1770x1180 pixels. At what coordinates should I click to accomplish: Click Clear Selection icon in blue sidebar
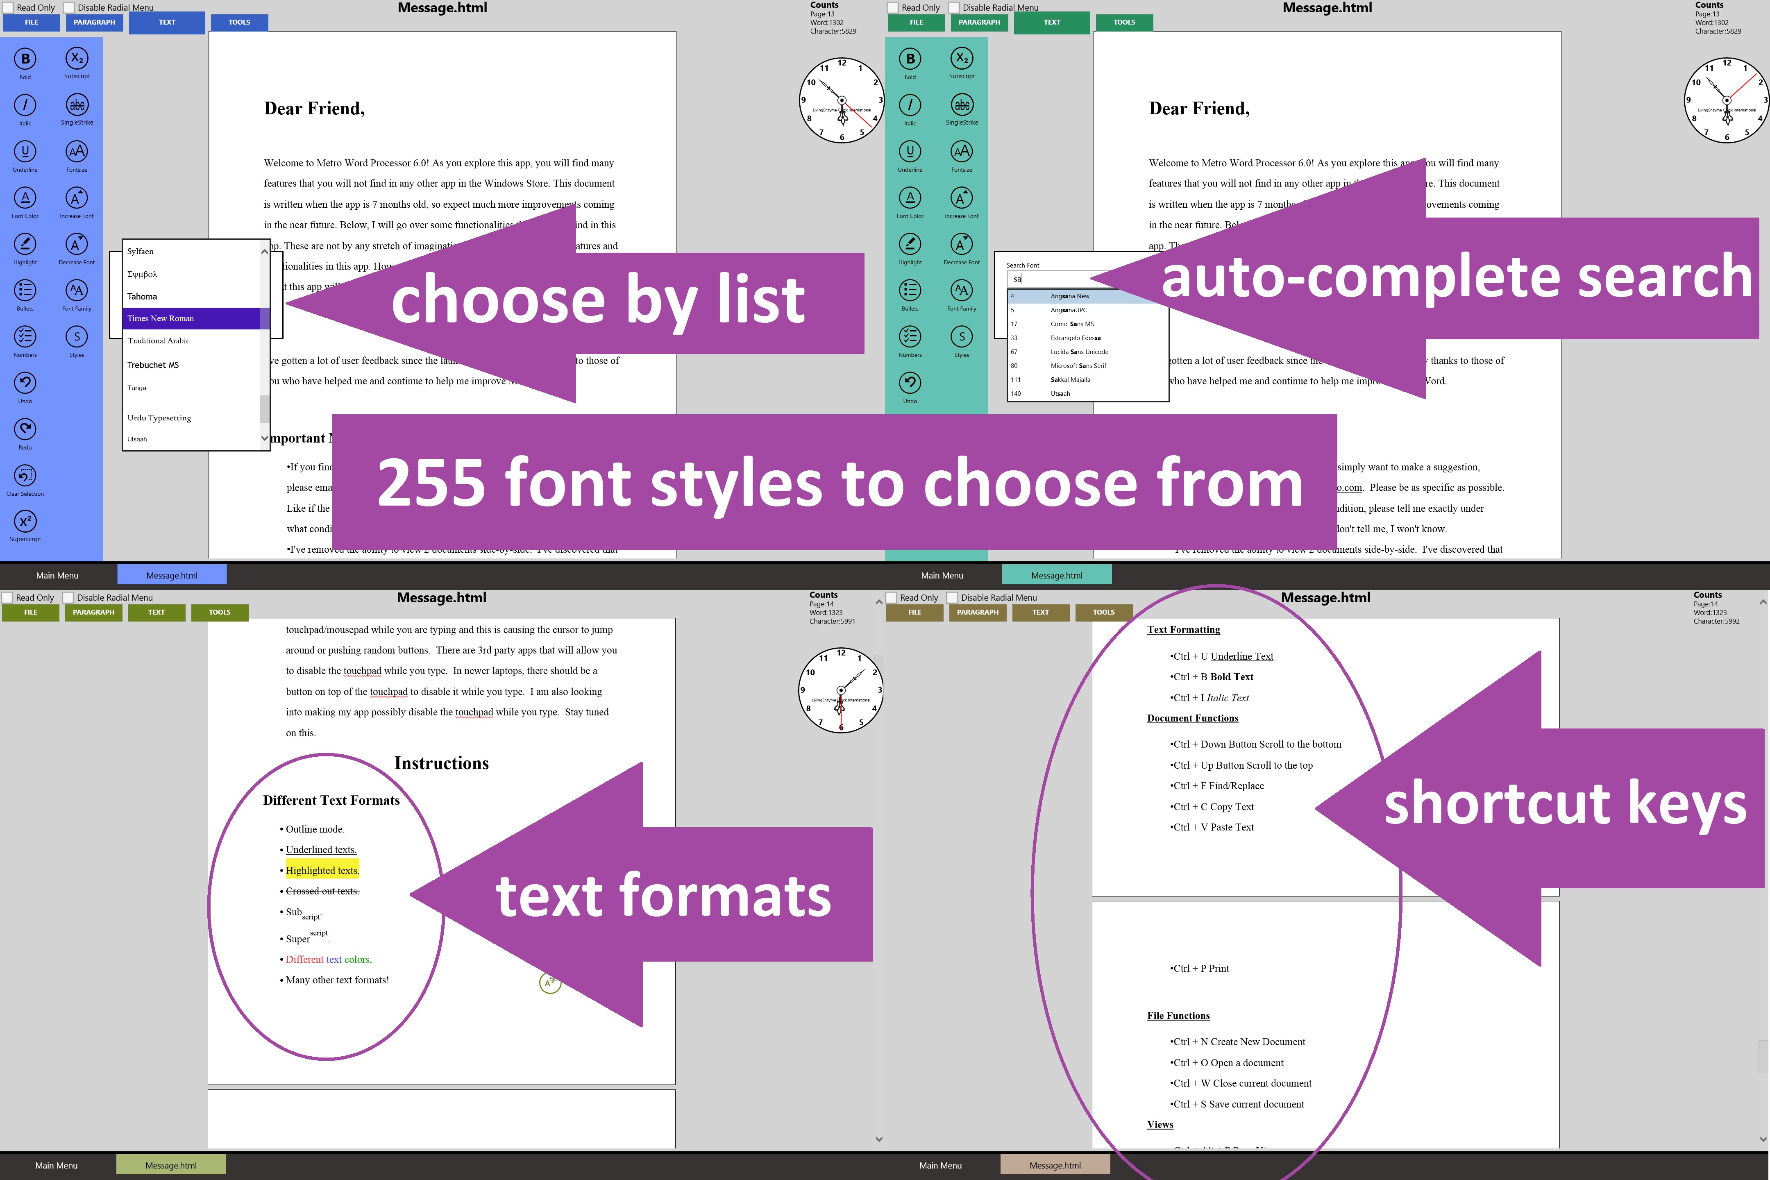pyautogui.click(x=25, y=476)
